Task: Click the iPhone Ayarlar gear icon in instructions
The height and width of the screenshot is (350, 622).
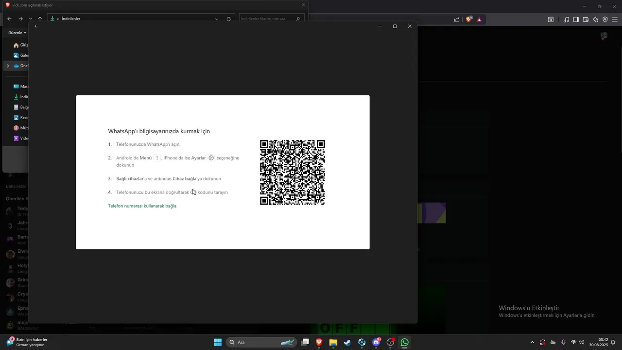Action: [211, 158]
